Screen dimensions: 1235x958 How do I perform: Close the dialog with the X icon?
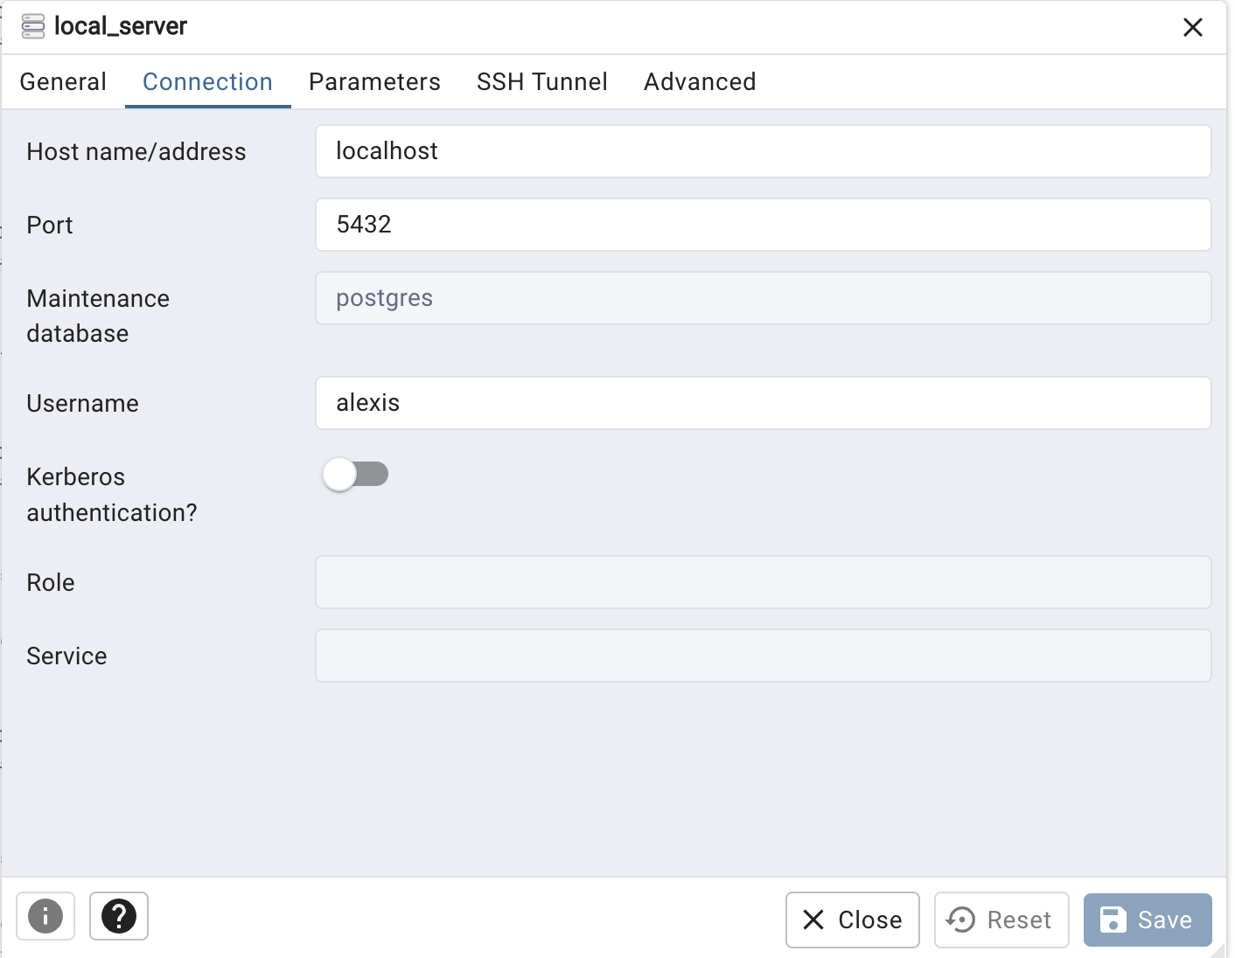pyautogui.click(x=1192, y=27)
